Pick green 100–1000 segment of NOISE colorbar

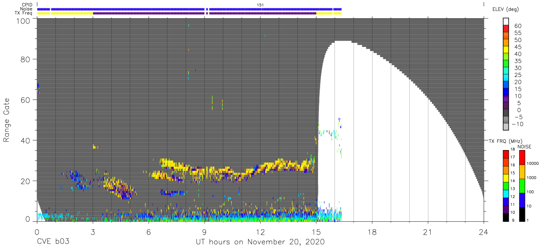[522, 186]
